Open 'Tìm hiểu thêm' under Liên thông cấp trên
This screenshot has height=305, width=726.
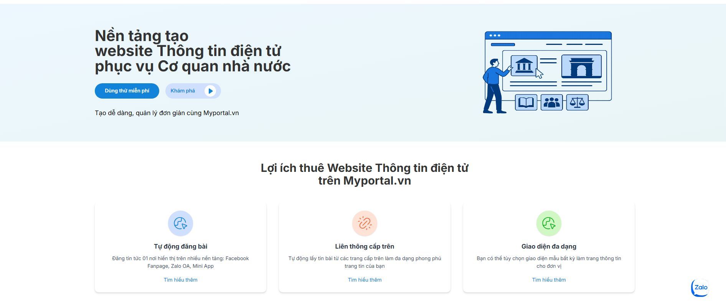[365, 280]
